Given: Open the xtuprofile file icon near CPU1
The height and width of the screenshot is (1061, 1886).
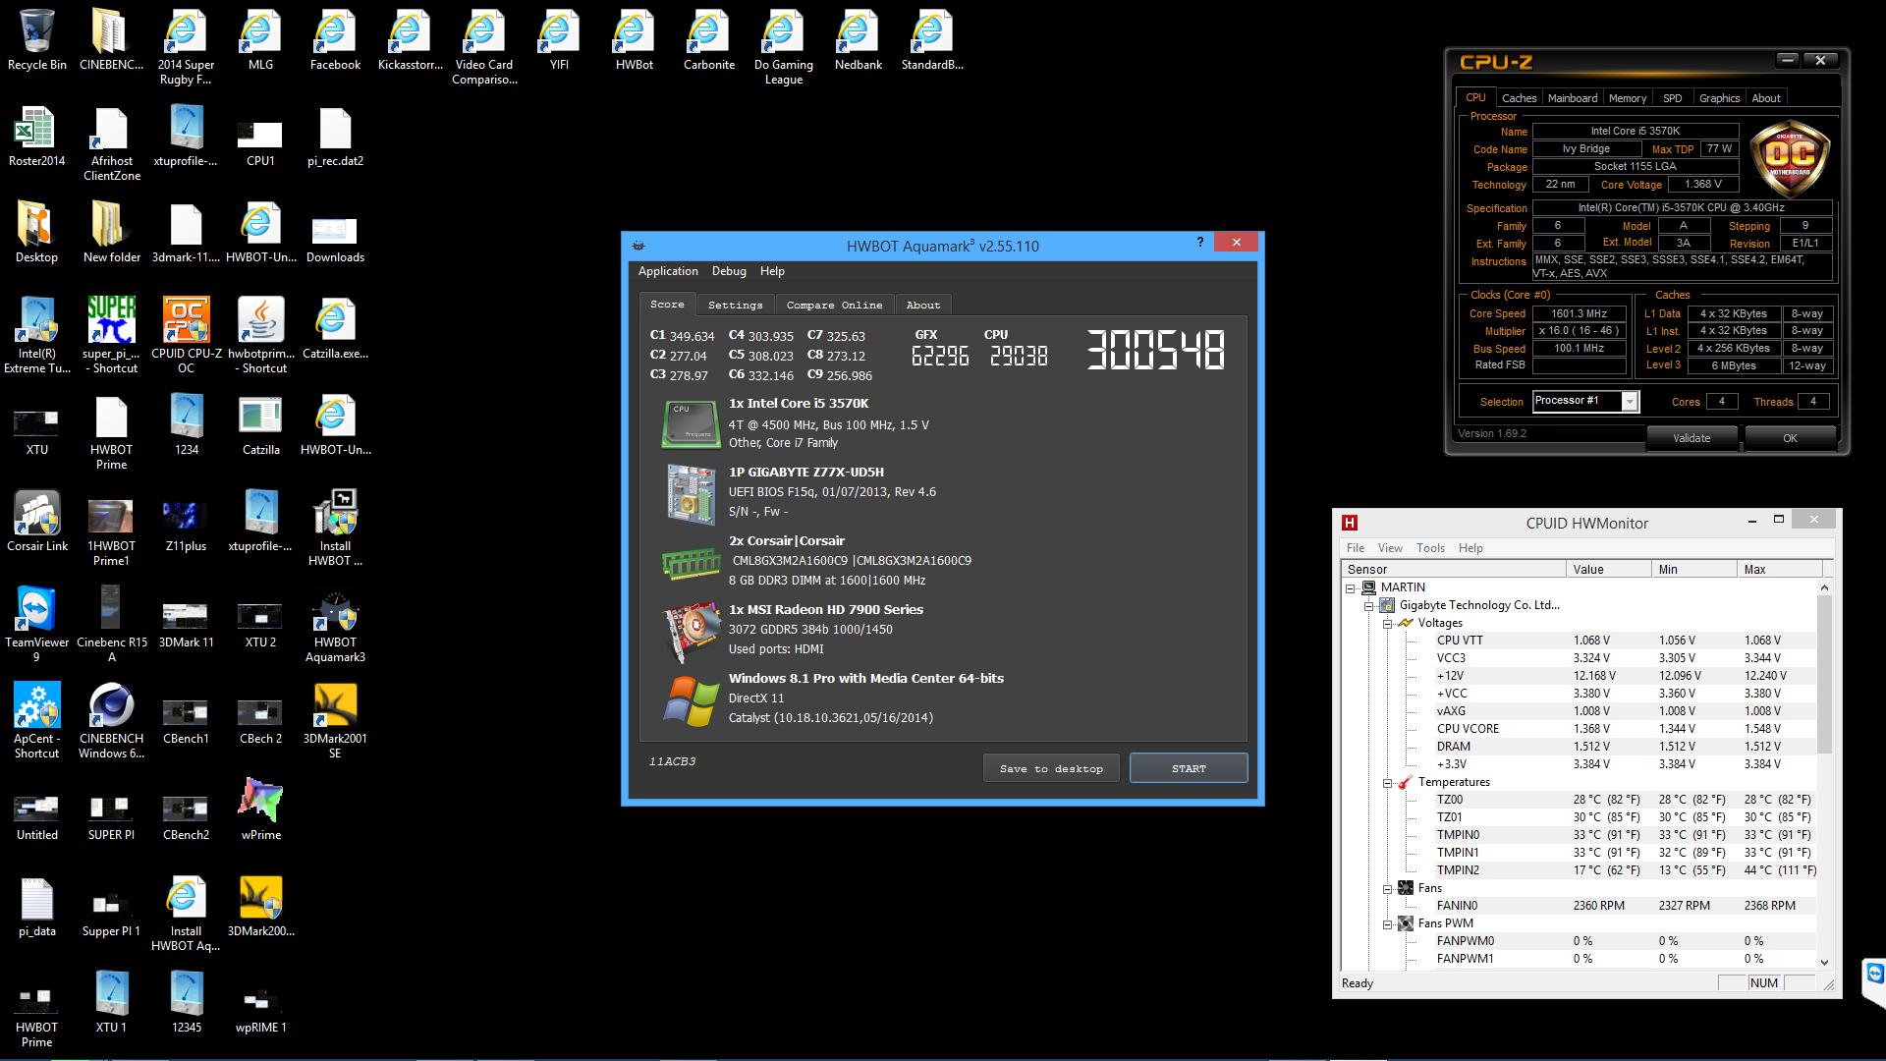Looking at the screenshot, I should (186, 138).
